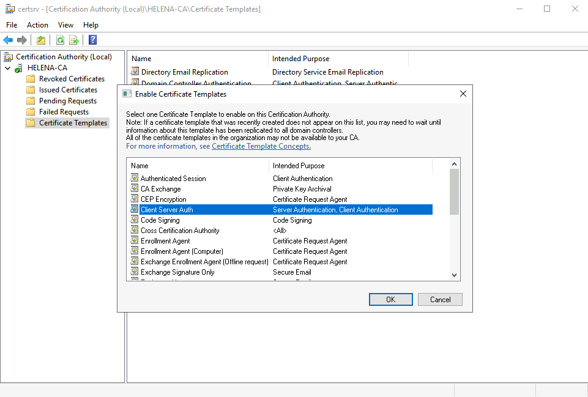Image resolution: width=588 pixels, height=397 pixels.
Task: Open the Certificate Template Concepts link
Action: coord(261,146)
